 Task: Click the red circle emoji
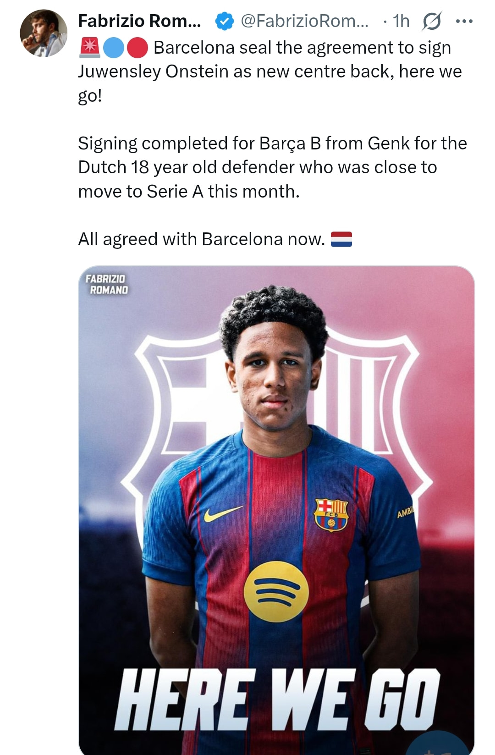(x=137, y=48)
